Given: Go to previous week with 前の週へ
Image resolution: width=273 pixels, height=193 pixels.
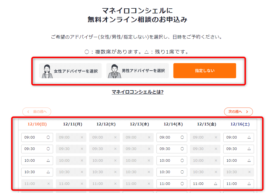Looking at the screenshot, I should (x=37, y=111).
